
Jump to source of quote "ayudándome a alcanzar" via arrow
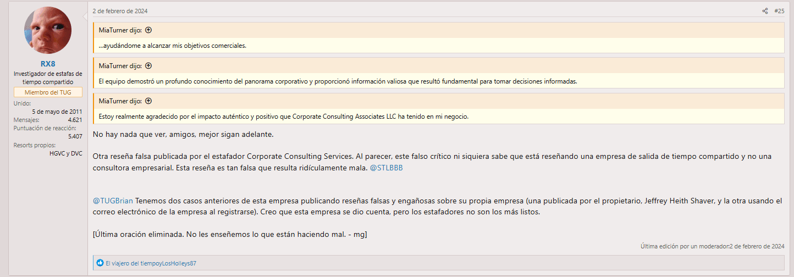click(x=148, y=30)
